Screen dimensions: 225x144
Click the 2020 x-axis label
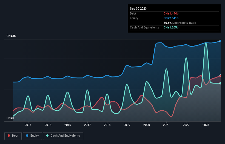point(147,125)
